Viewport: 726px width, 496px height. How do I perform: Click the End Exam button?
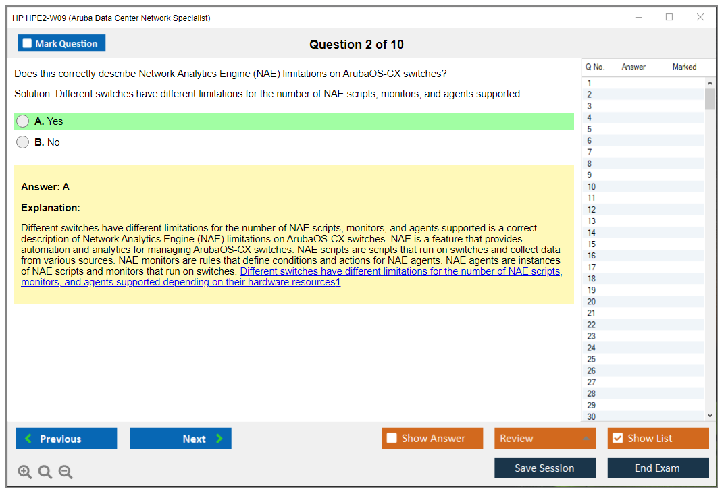pyautogui.click(x=658, y=468)
